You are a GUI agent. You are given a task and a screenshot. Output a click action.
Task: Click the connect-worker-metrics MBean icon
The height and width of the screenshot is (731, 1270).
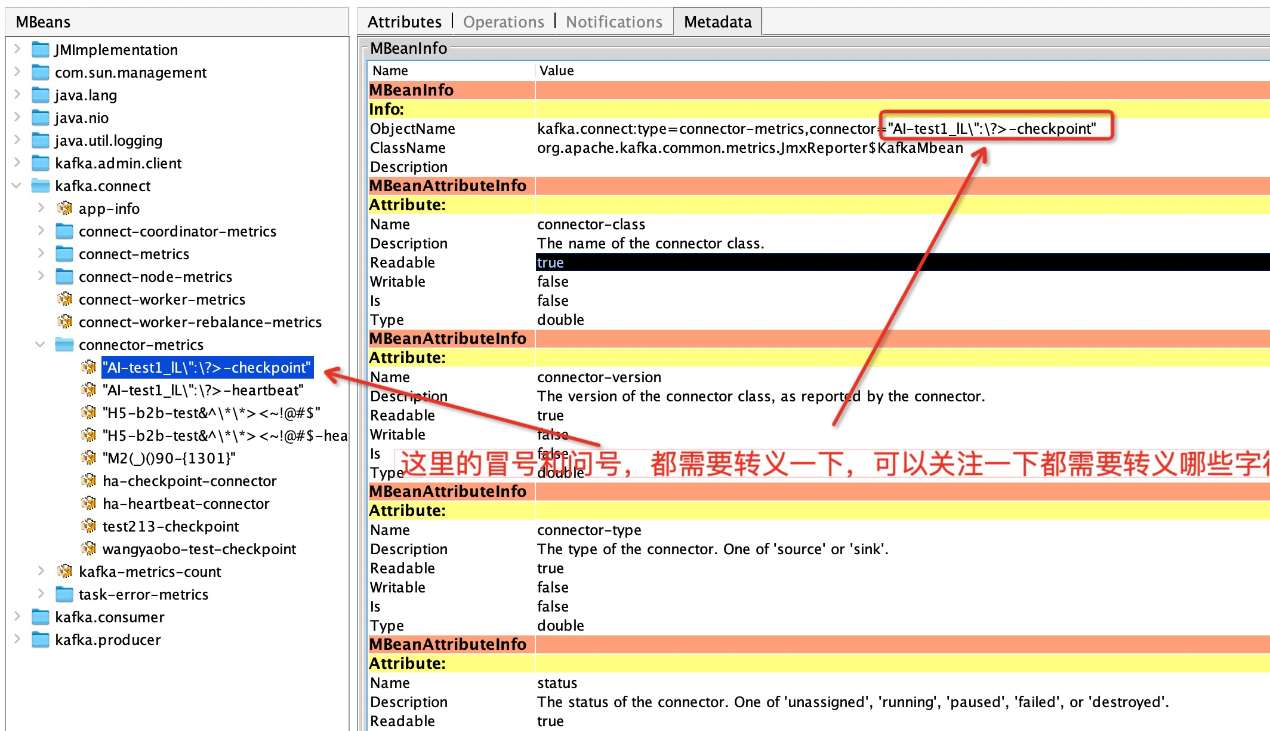click(x=64, y=299)
